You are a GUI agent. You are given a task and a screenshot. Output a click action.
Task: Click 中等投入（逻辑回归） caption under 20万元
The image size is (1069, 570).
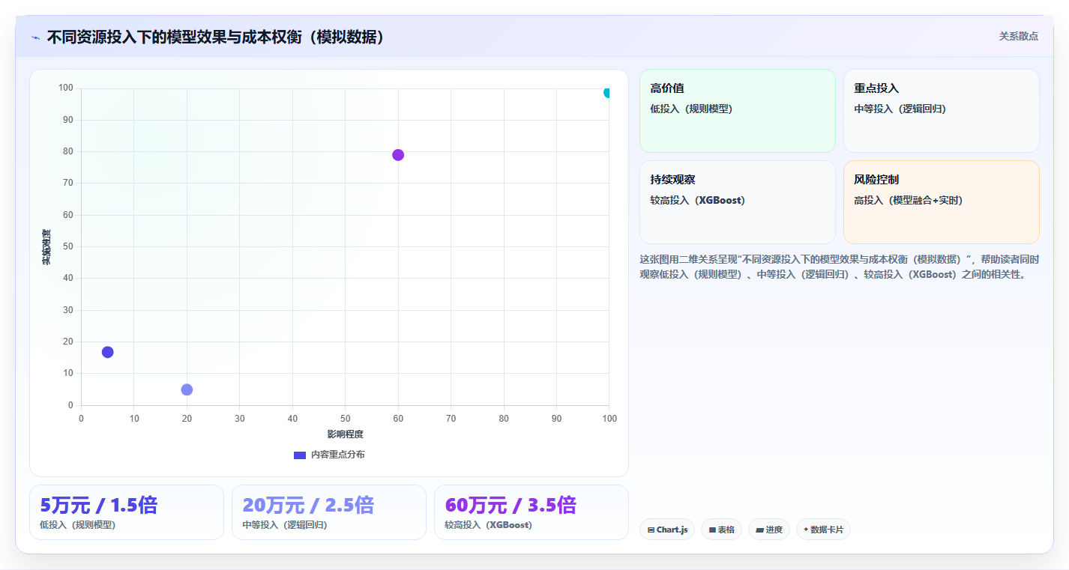pyautogui.click(x=285, y=525)
